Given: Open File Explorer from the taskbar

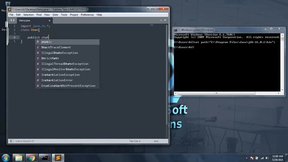Looking at the screenshot, I should tap(18, 158).
